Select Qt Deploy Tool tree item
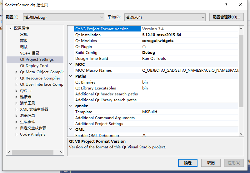Image resolution: width=250 pixels, height=173 pixels. 34,66
